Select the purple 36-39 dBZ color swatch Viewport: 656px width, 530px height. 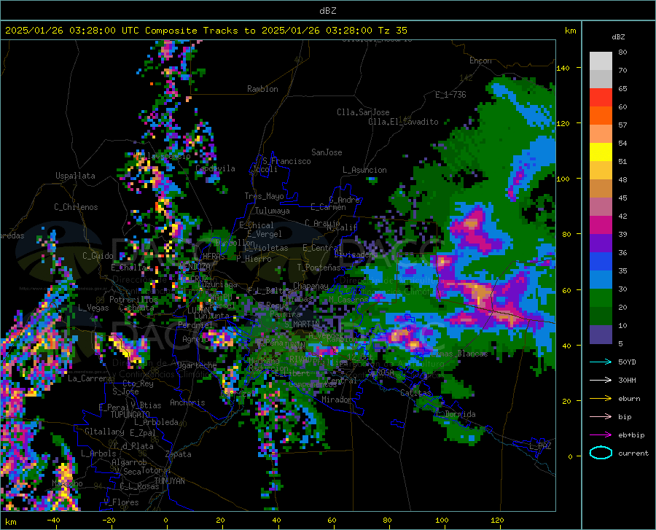[601, 243]
